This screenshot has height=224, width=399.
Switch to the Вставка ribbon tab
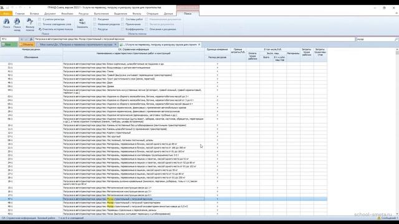point(34,14)
